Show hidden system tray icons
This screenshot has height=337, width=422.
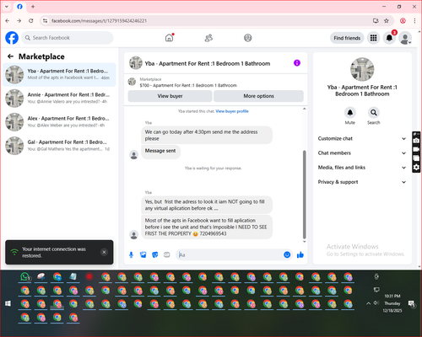pyautogui.click(x=368, y=303)
